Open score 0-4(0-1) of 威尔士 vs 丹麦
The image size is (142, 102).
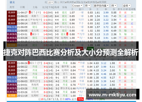click(48, 63)
